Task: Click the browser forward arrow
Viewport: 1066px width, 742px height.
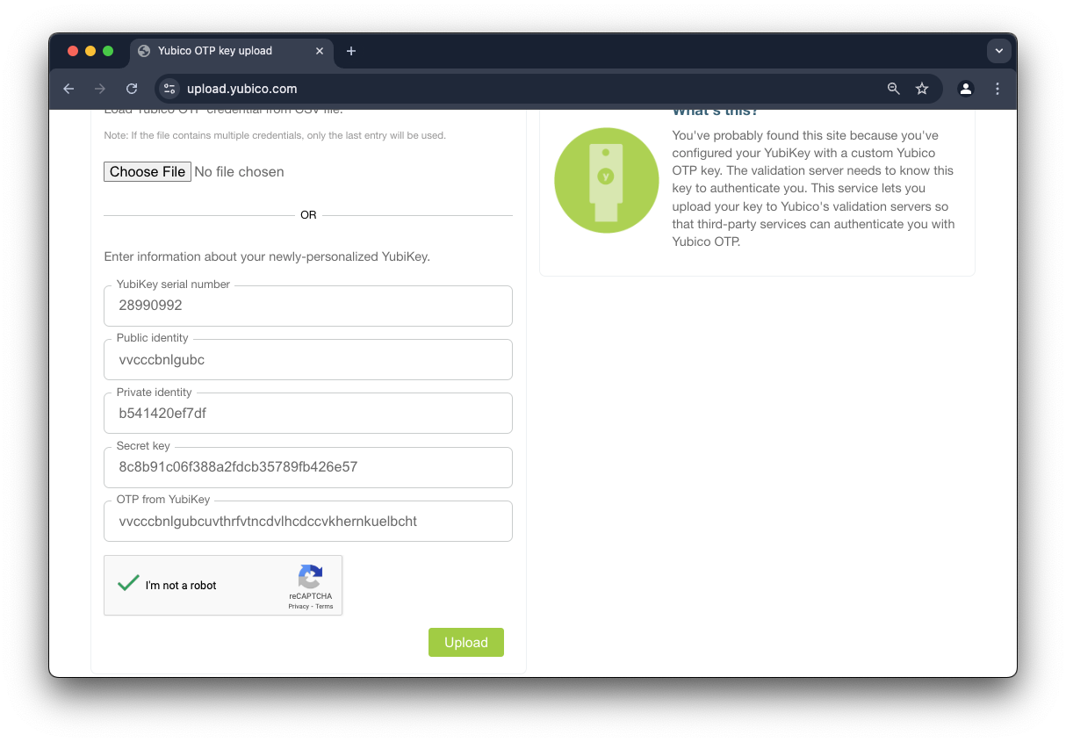Action: tap(100, 89)
